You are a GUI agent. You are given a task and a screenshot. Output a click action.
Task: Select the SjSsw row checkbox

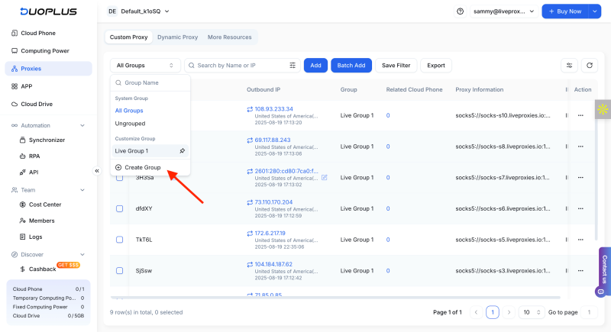coord(120,270)
